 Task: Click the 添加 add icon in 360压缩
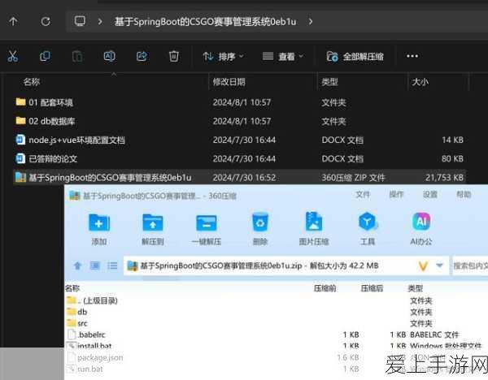tap(99, 229)
